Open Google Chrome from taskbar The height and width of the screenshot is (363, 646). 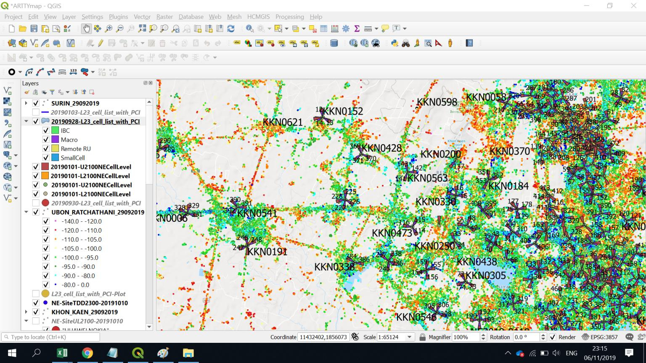click(87, 353)
